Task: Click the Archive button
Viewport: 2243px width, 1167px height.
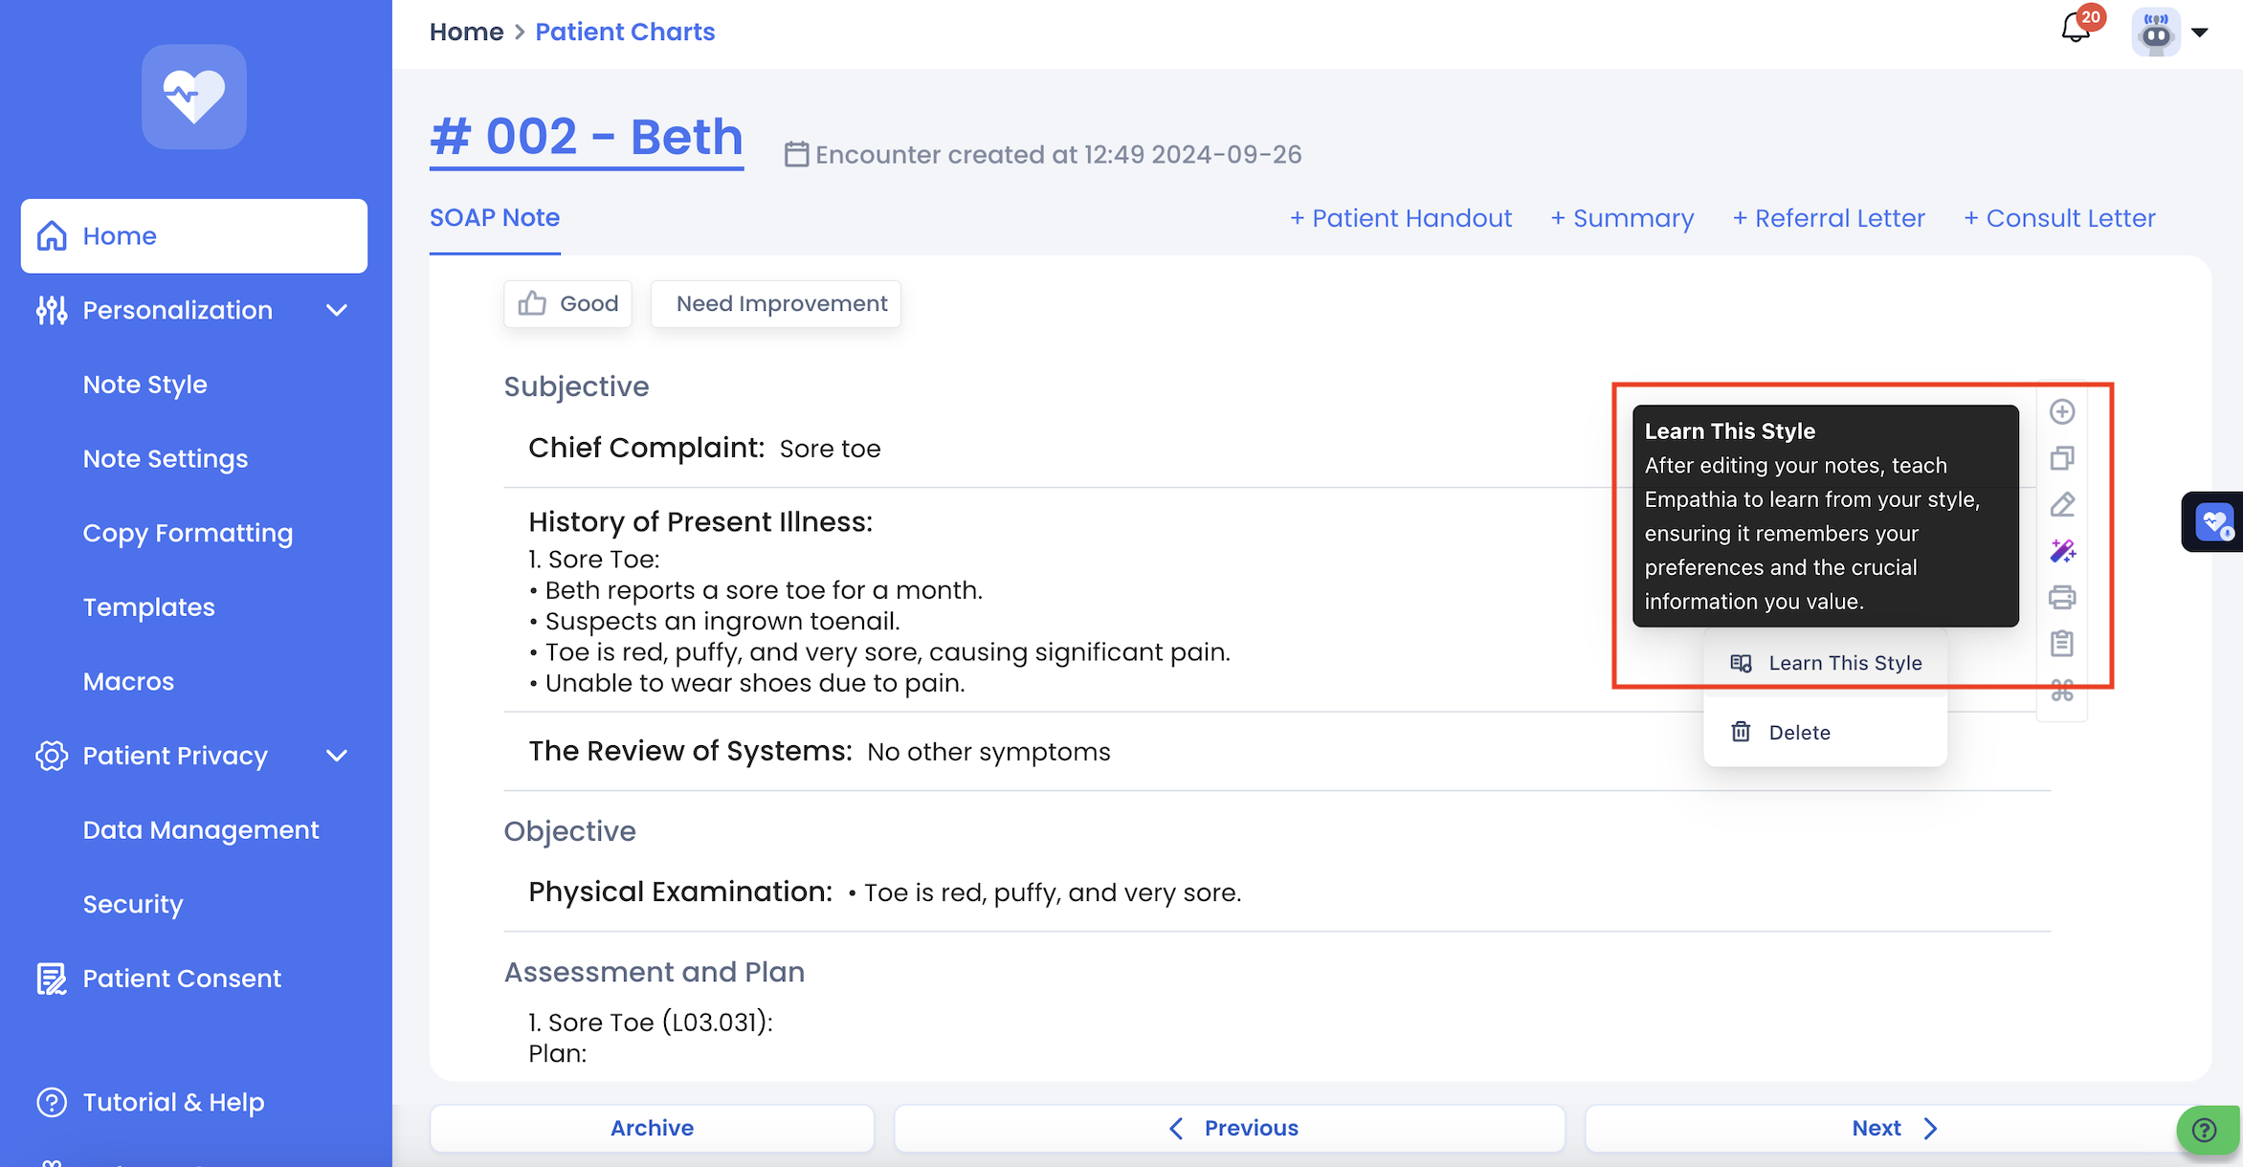Action: coord(652,1128)
